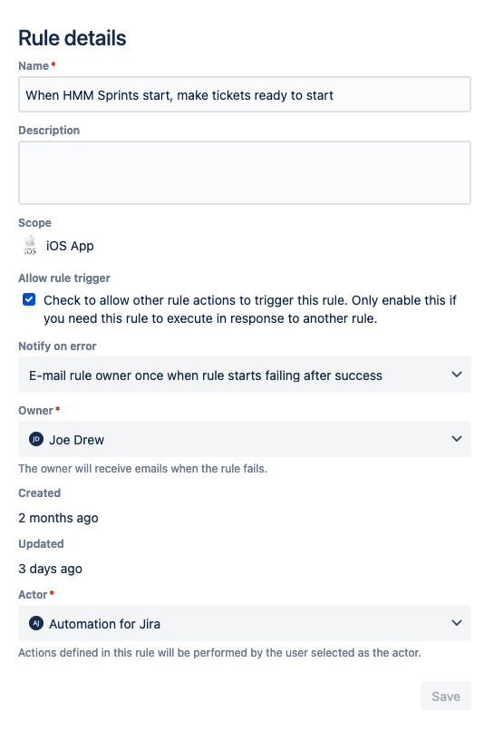Click the Allow rule trigger label
This screenshot has height=731, width=494.
64,278
